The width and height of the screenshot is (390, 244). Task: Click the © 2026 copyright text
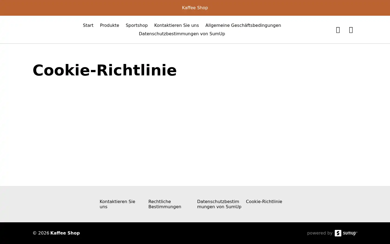[41, 233]
